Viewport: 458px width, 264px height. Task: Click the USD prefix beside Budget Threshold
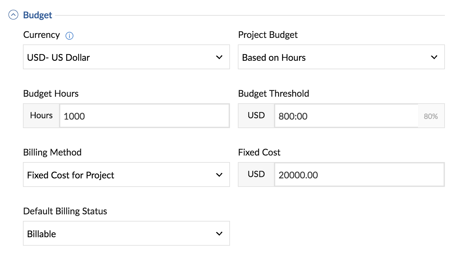(x=256, y=116)
